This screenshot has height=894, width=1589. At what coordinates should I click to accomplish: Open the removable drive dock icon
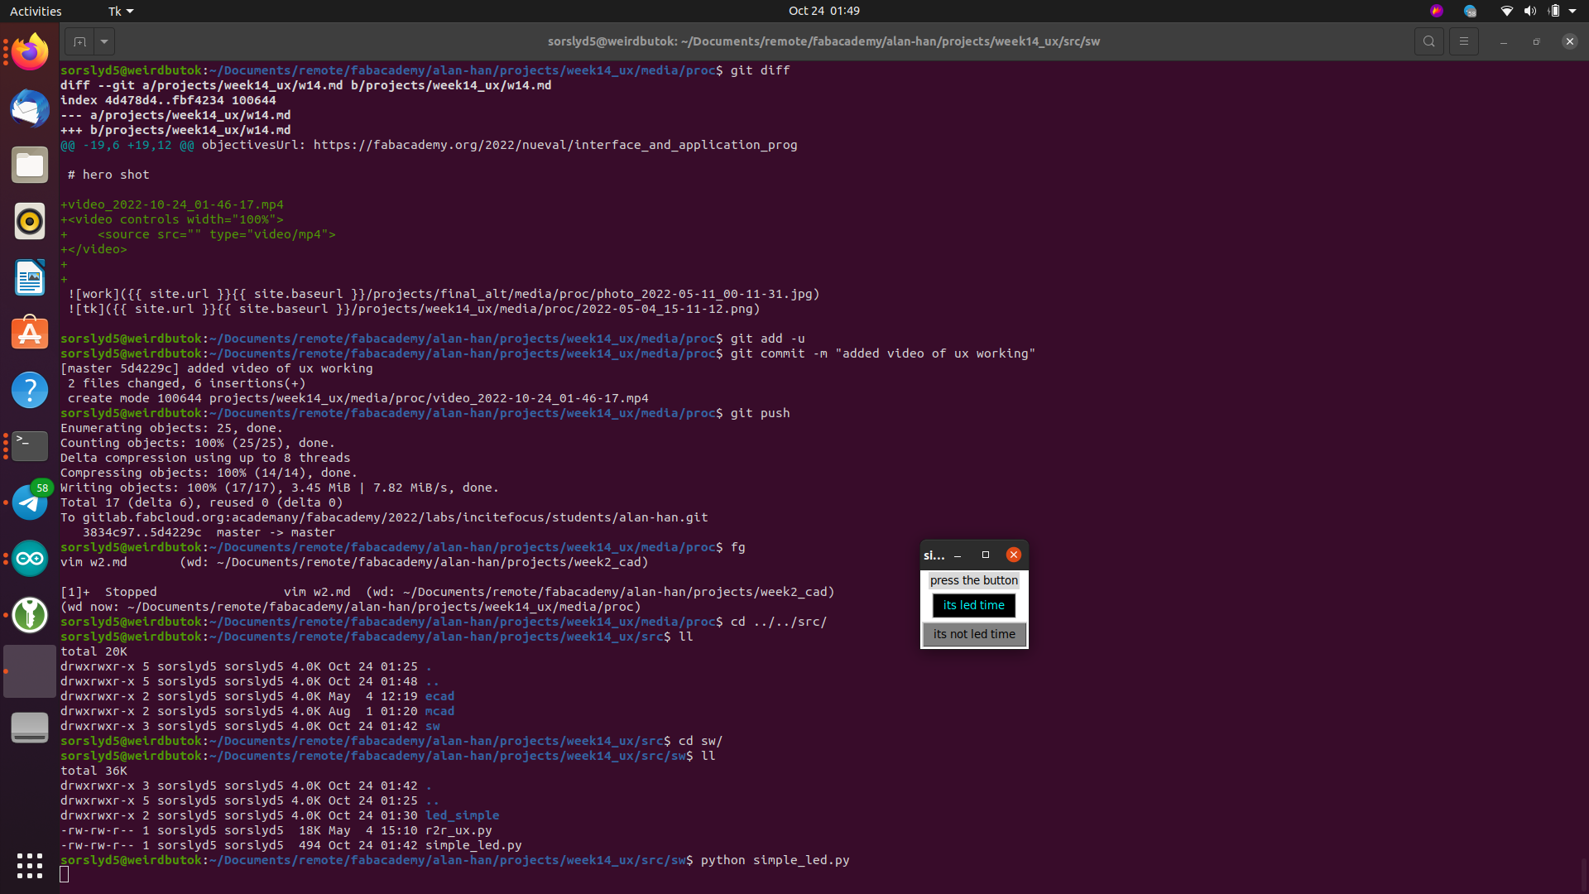click(x=30, y=727)
